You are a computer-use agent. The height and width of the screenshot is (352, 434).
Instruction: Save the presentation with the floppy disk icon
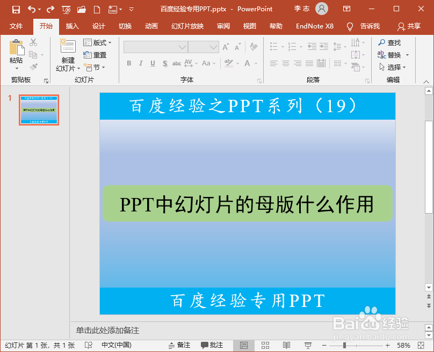(16, 10)
